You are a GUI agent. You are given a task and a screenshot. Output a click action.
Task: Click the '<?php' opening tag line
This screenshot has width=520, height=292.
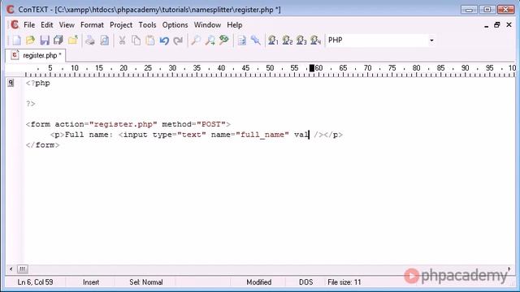coord(38,83)
